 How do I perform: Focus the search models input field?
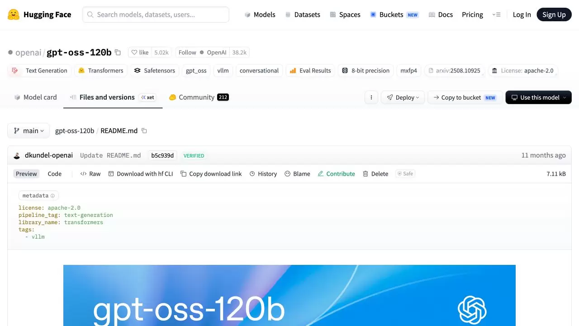(x=156, y=14)
